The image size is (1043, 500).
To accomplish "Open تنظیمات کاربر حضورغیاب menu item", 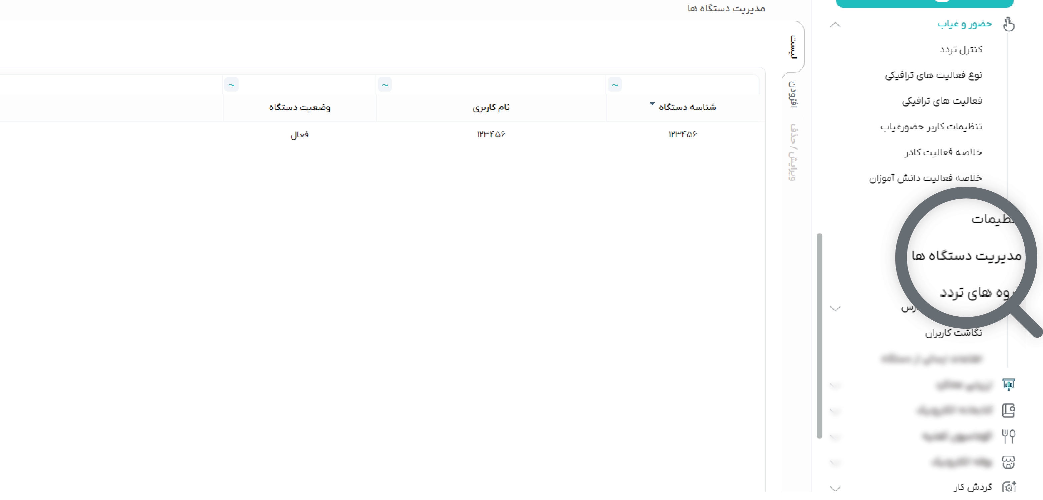I will pyautogui.click(x=931, y=127).
